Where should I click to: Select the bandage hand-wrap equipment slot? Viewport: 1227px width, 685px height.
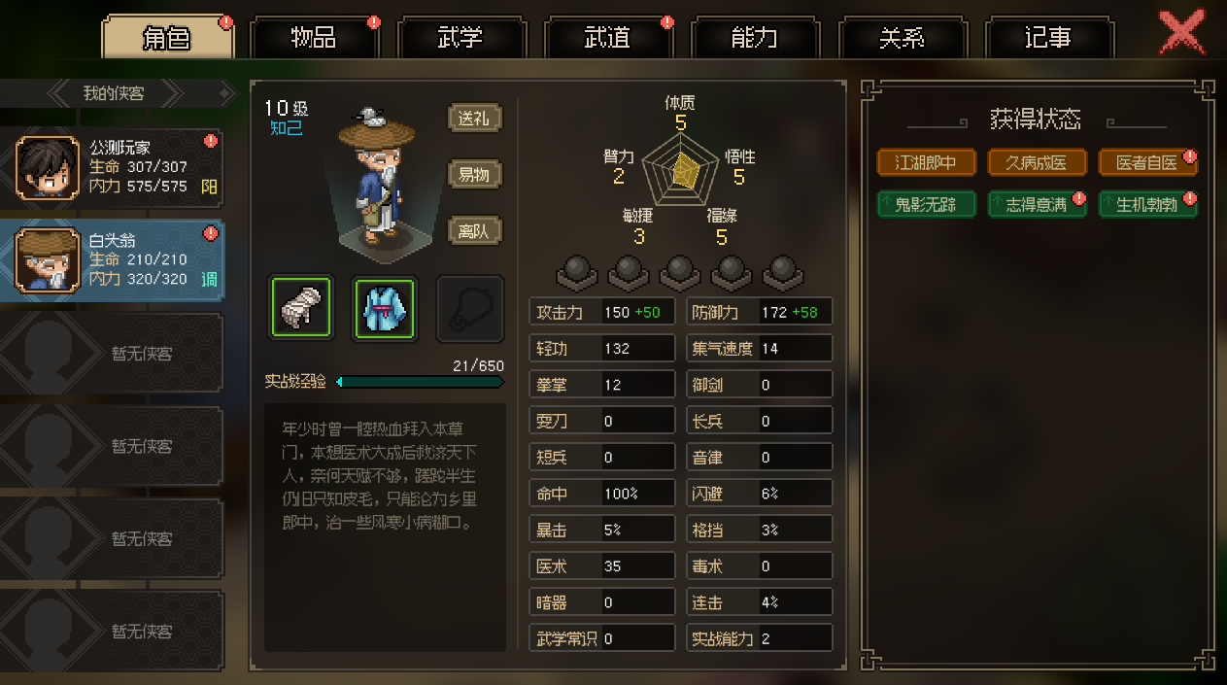click(301, 308)
